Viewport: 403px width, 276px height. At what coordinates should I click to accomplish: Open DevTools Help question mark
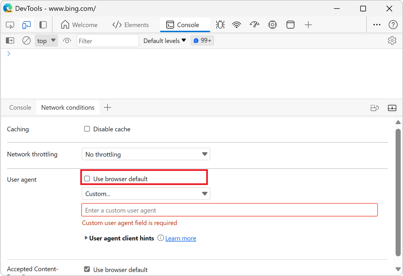click(393, 25)
